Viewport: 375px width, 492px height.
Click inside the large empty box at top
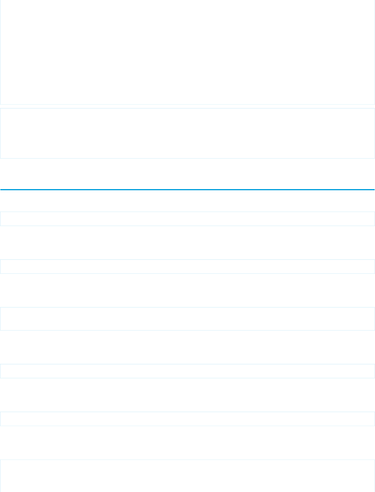pos(187,52)
